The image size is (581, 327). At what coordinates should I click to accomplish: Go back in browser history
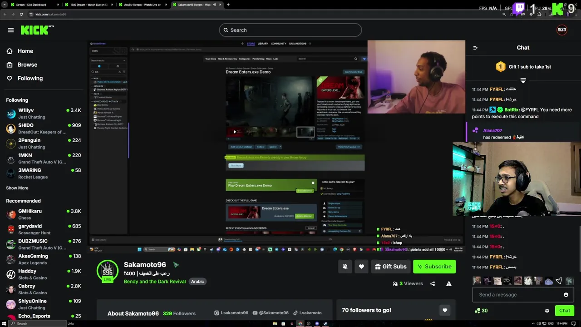coord(5,14)
